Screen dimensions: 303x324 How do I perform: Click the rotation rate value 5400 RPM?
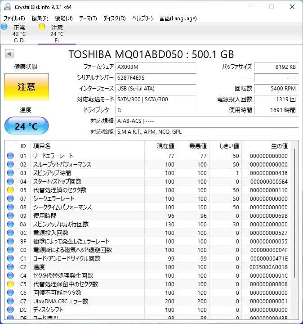point(276,89)
